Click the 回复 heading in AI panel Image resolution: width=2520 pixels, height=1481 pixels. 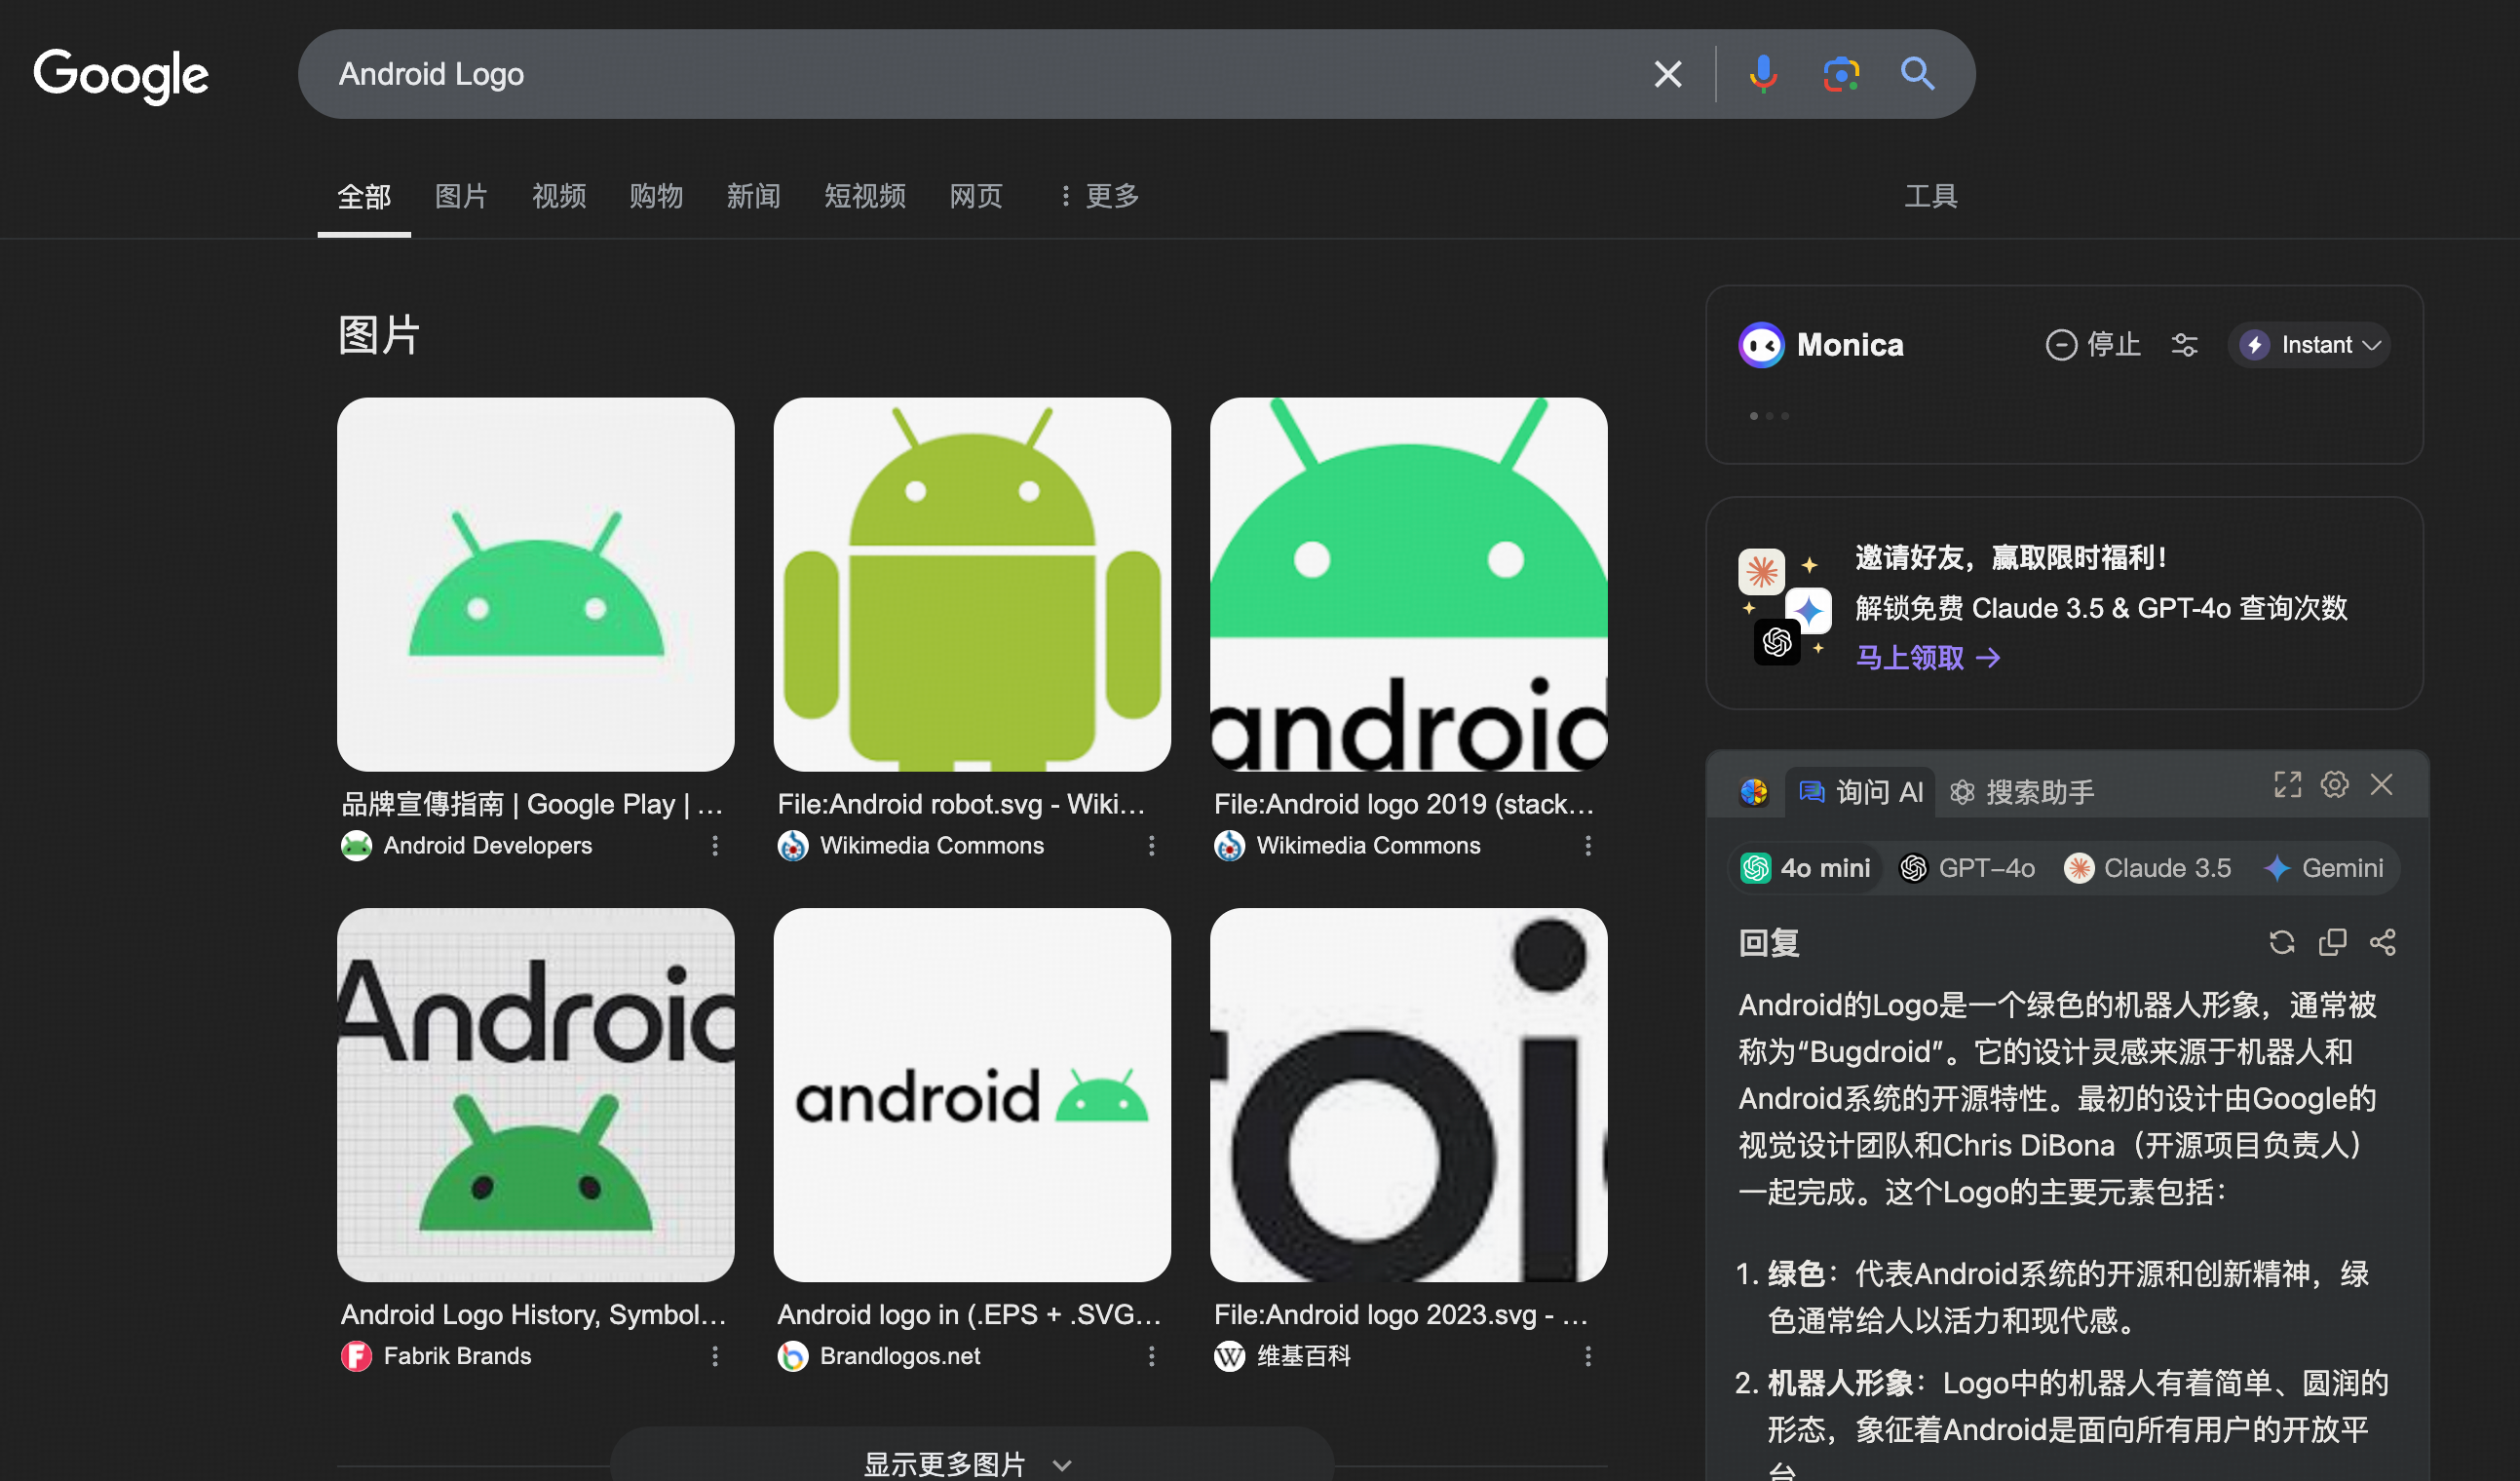click(1768, 942)
